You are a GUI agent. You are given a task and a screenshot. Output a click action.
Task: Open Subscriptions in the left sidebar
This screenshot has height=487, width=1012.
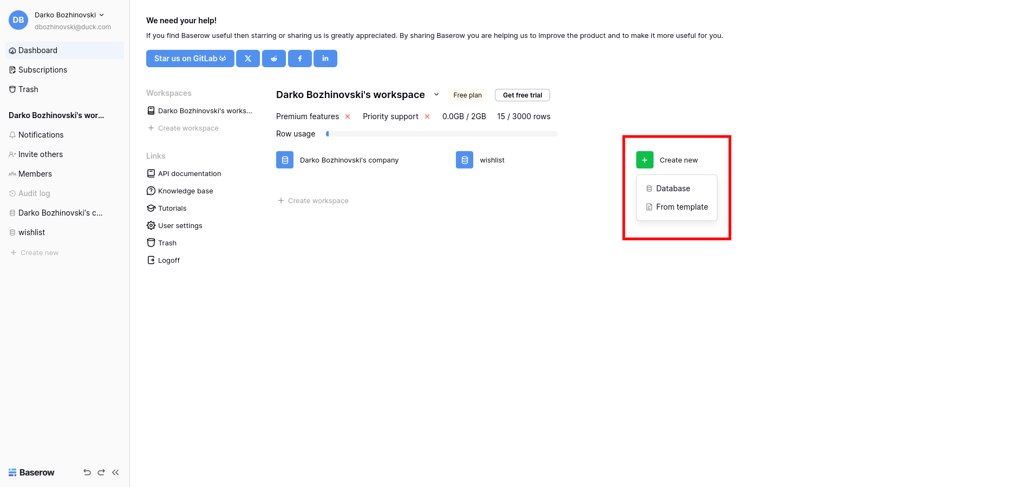tap(43, 70)
